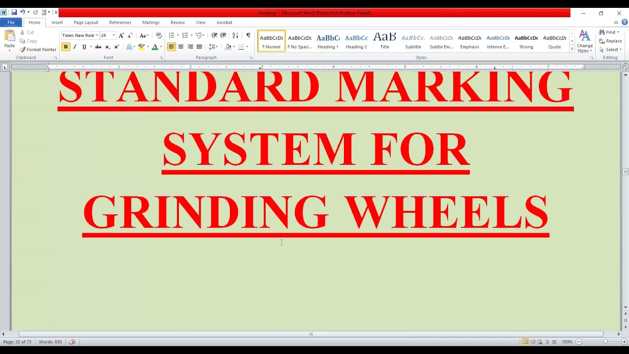Switch to the Insert tab
The image size is (629, 354).
[x=57, y=22]
